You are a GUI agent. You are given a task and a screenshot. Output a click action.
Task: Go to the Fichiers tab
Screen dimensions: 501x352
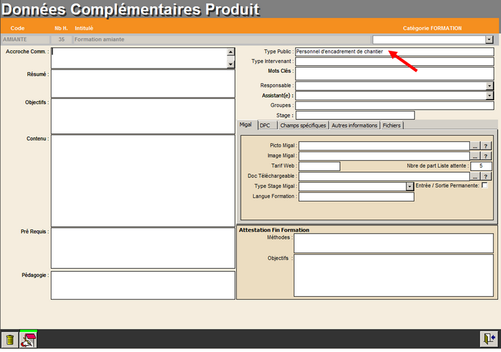pyautogui.click(x=391, y=125)
